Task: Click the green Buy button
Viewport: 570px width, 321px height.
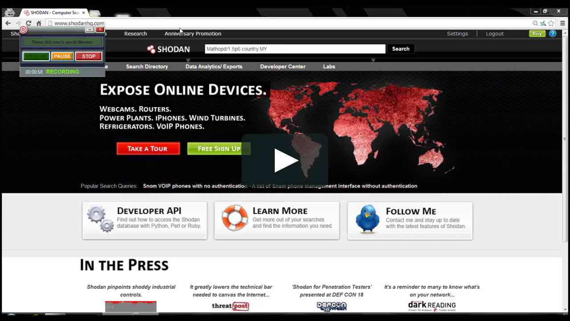Action: pyautogui.click(x=537, y=33)
